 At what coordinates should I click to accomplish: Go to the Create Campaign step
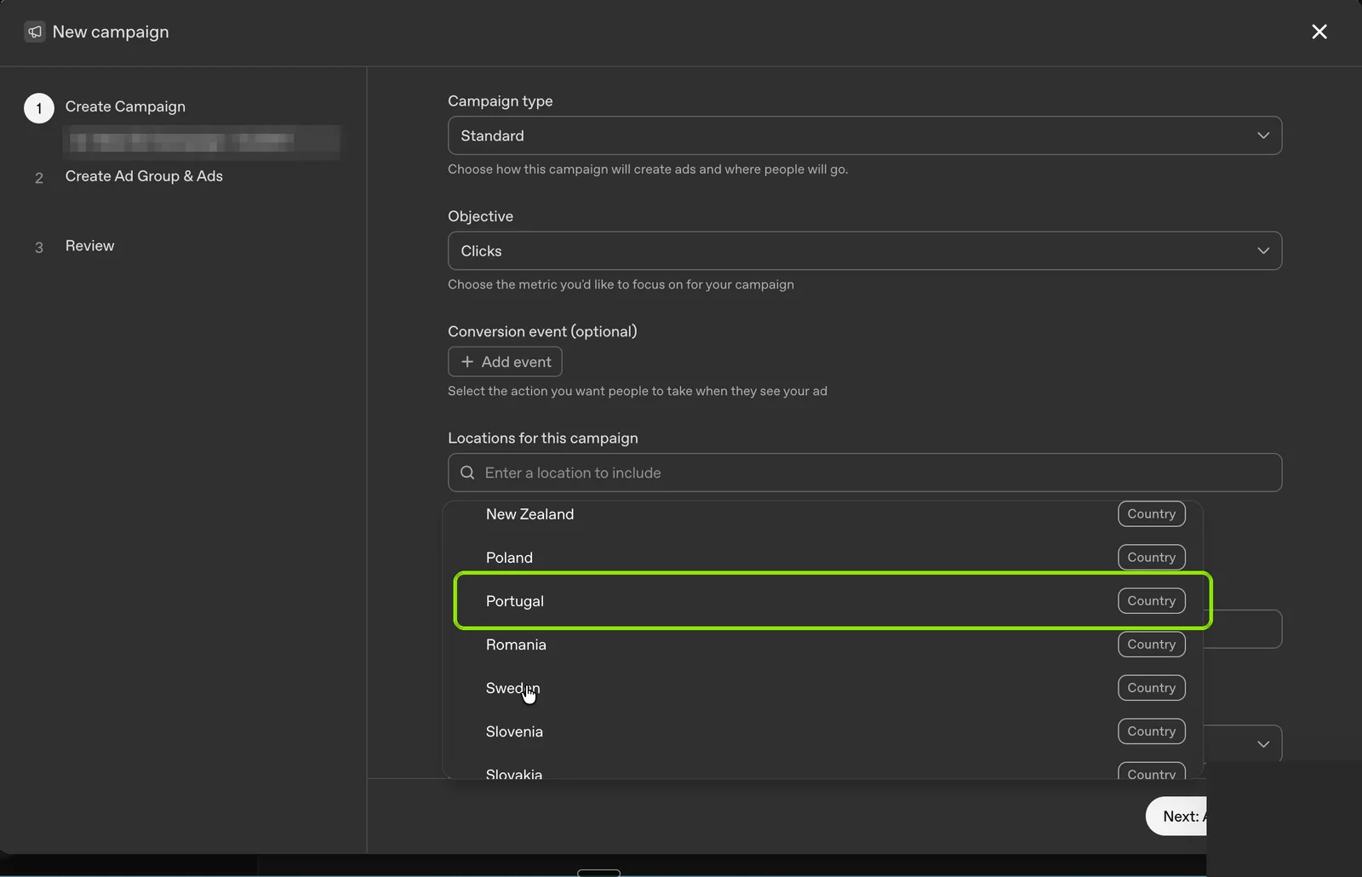[x=125, y=106]
